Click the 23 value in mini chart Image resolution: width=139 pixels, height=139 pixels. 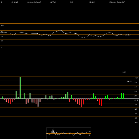(90, 132)
